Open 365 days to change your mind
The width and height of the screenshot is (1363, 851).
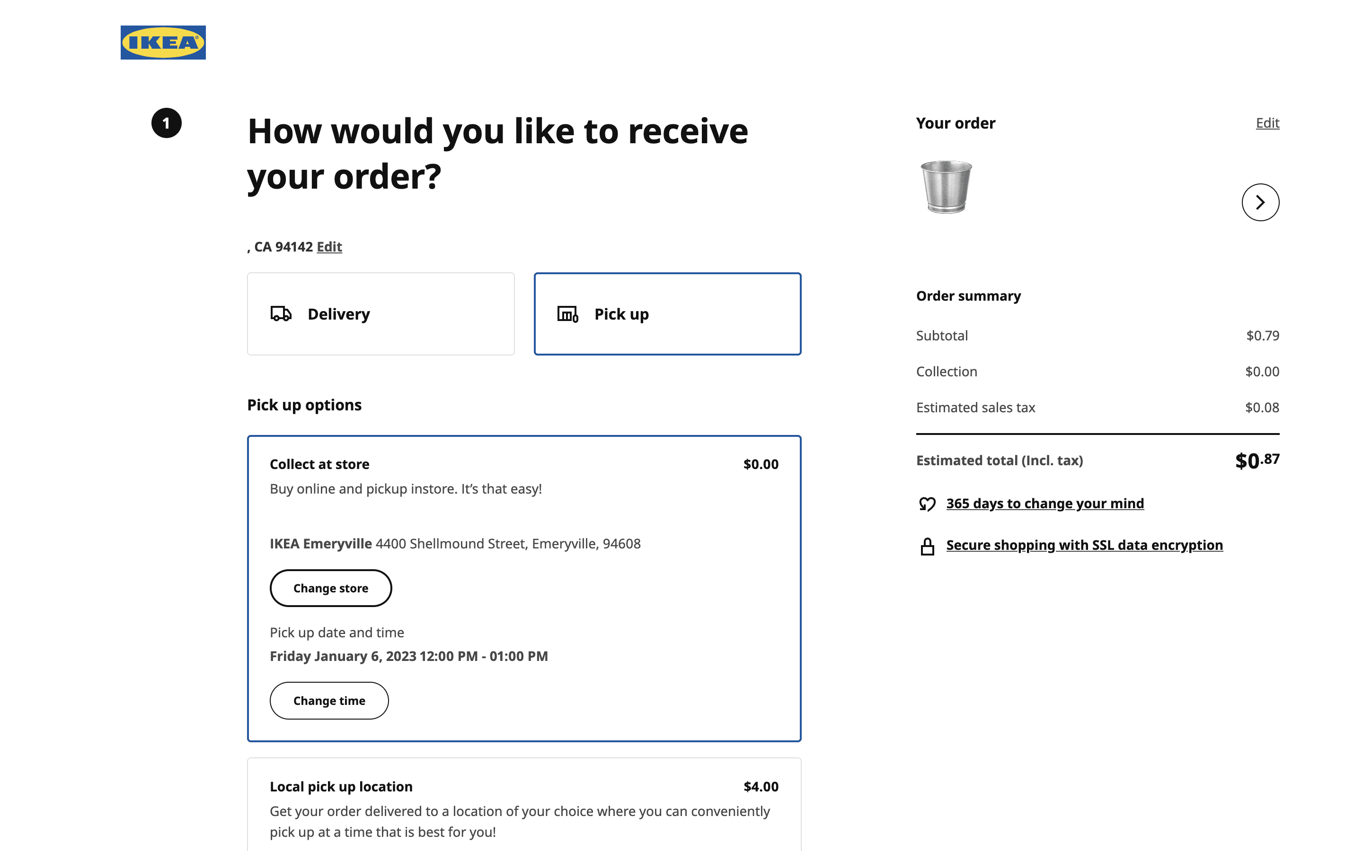pyautogui.click(x=1045, y=503)
